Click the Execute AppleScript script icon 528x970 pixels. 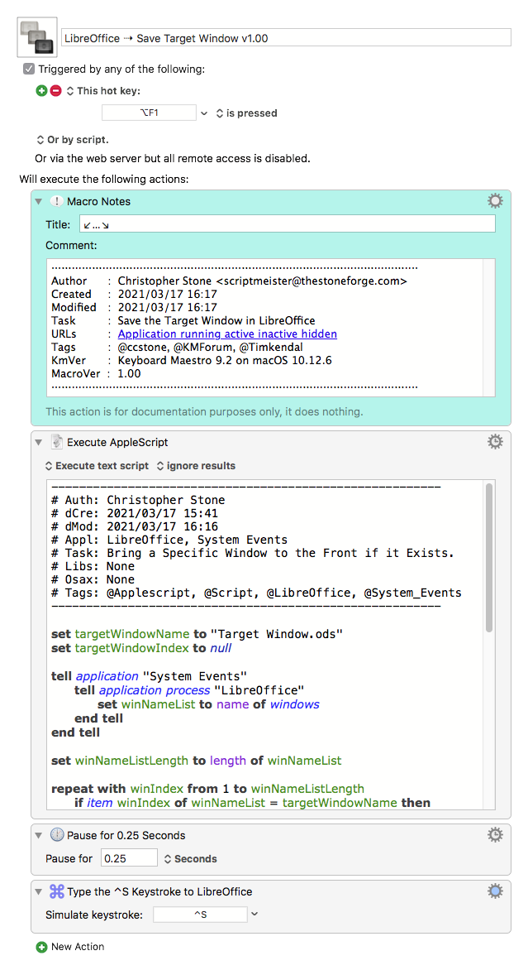pyautogui.click(x=57, y=442)
